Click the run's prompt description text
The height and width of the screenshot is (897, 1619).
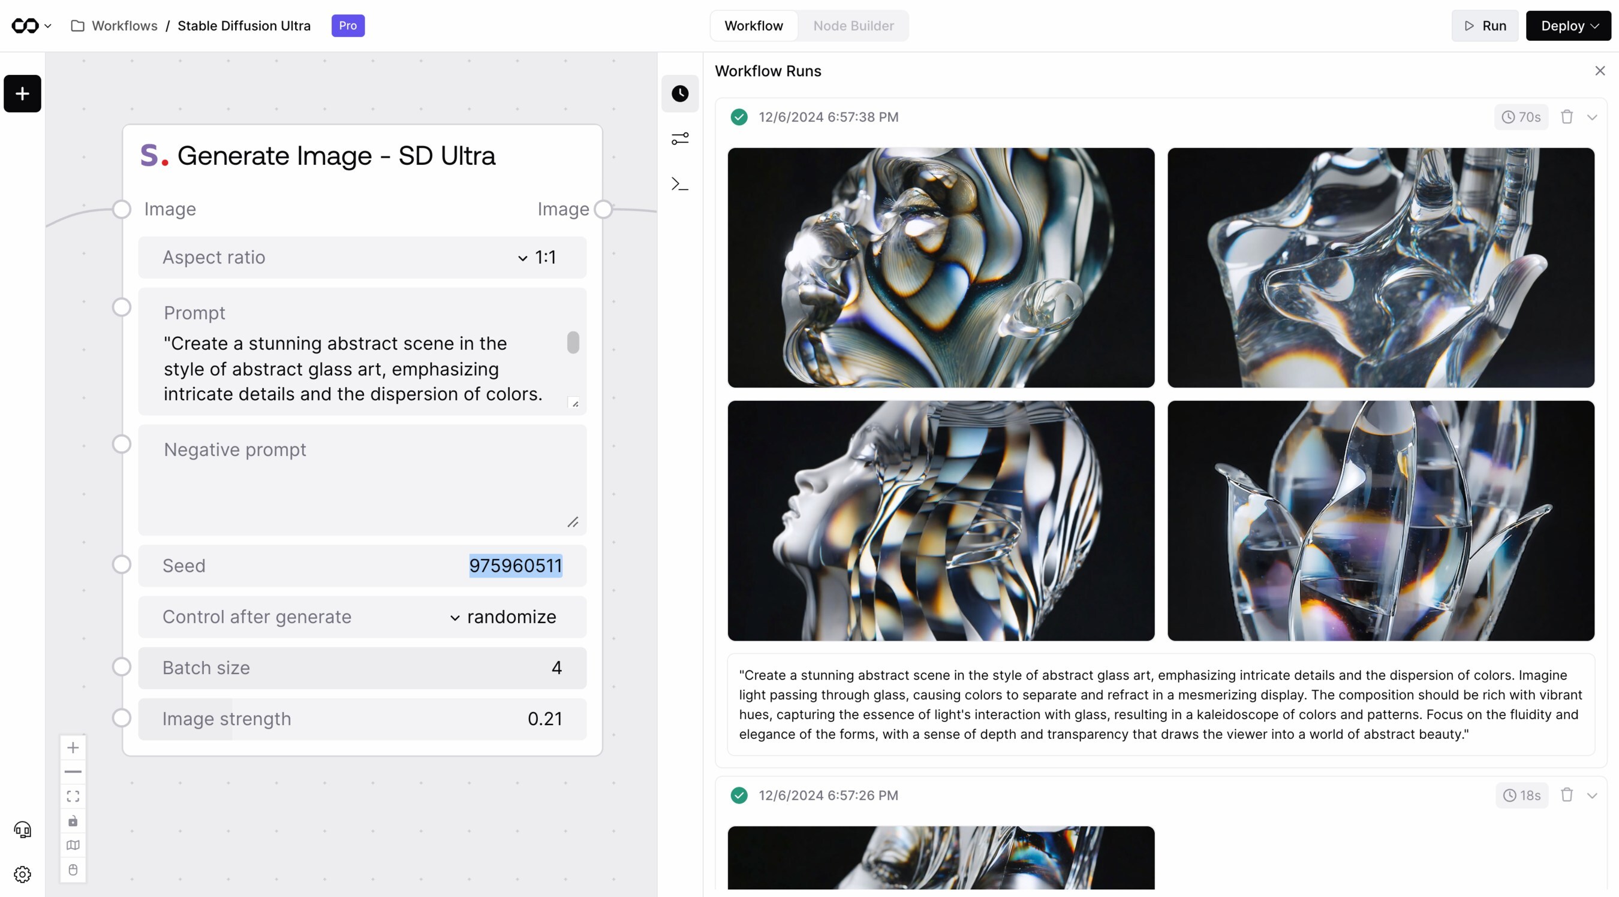point(1160,705)
